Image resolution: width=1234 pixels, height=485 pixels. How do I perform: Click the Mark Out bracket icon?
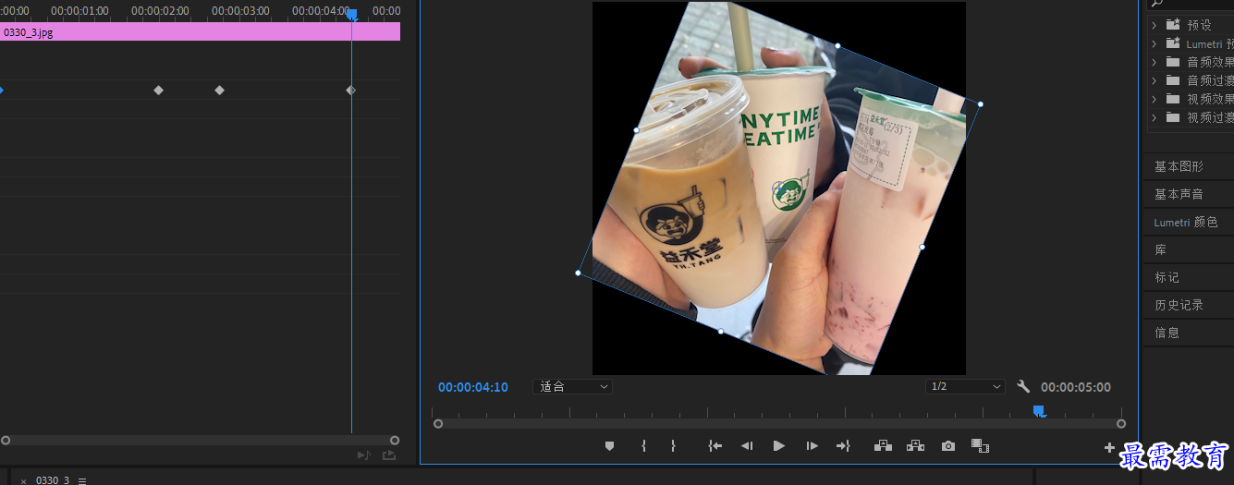[x=673, y=445]
